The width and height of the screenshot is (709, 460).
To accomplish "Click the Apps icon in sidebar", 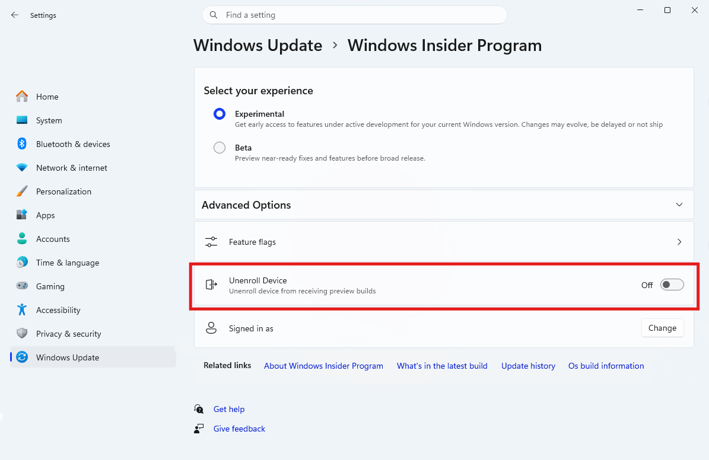I will click(22, 215).
